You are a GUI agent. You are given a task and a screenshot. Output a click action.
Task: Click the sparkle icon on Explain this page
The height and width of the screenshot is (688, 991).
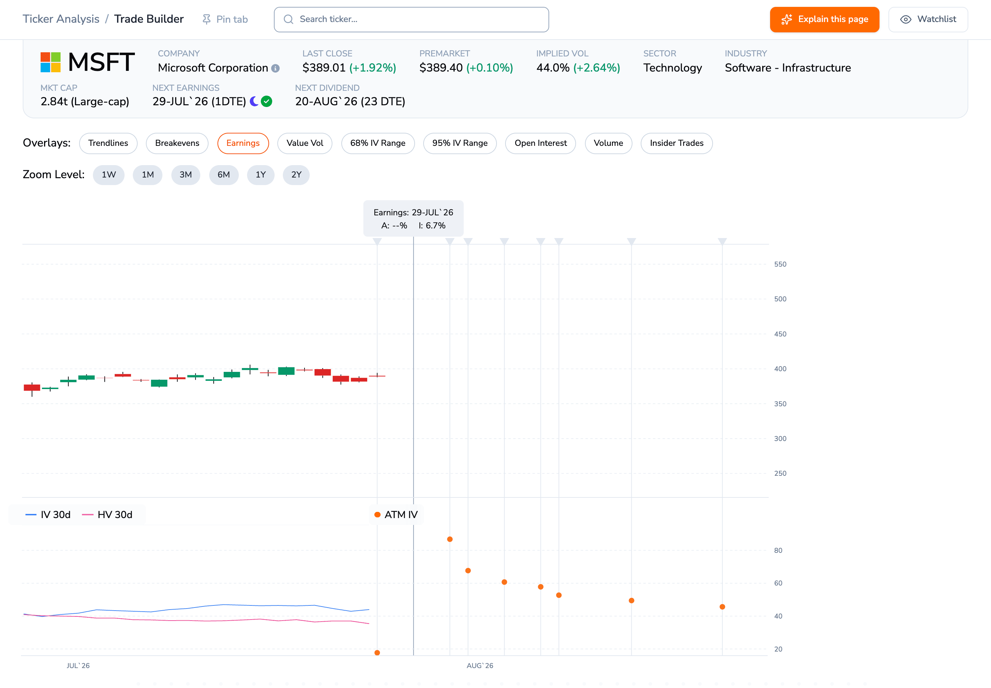(787, 19)
